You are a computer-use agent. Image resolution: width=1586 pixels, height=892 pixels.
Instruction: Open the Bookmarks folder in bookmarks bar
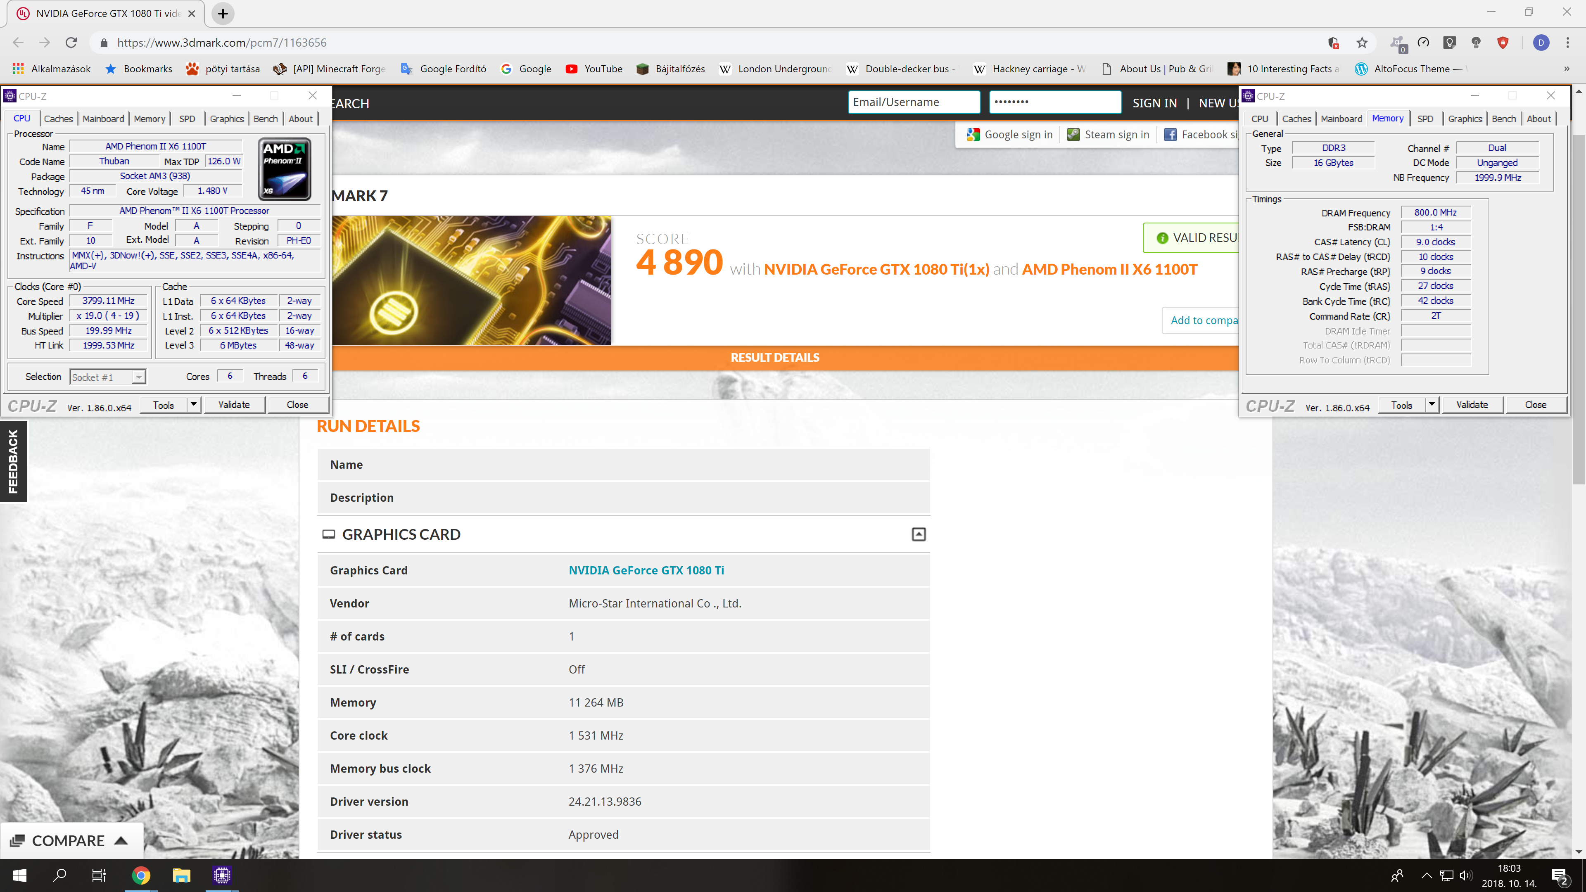[138, 69]
